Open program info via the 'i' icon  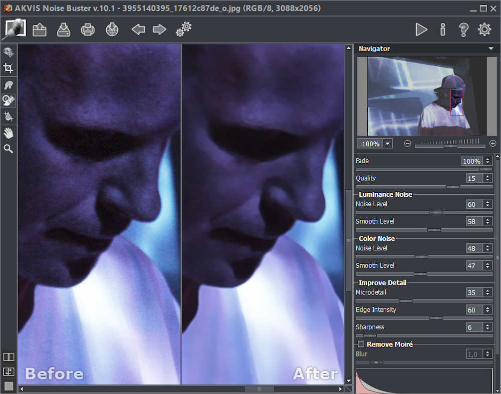[x=442, y=30]
